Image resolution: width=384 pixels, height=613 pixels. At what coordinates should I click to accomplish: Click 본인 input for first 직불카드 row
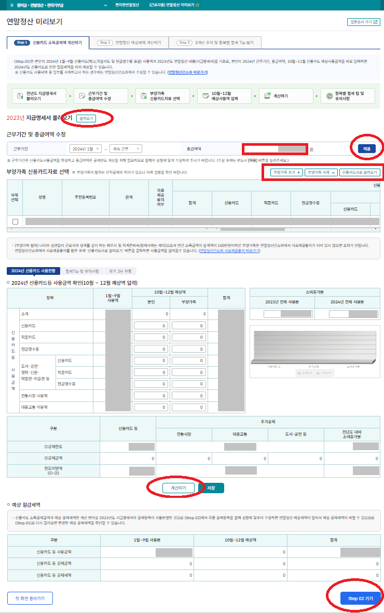tap(151, 337)
